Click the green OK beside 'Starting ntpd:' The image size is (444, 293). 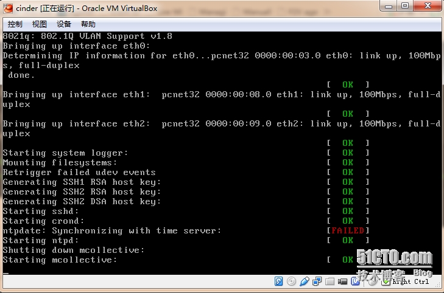coord(348,240)
